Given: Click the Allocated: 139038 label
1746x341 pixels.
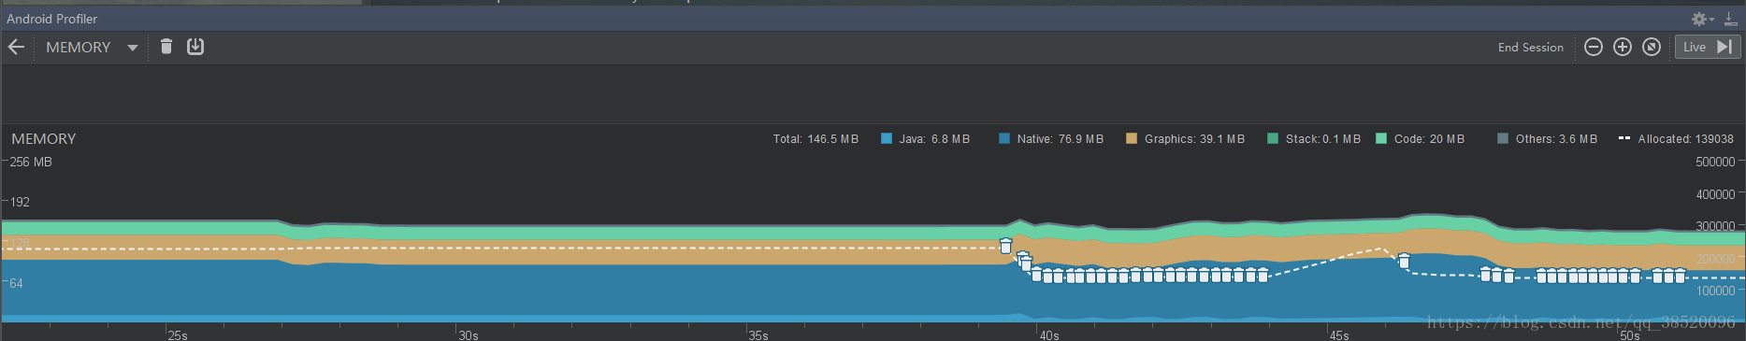Looking at the screenshot, I should tap(1685, 139).
